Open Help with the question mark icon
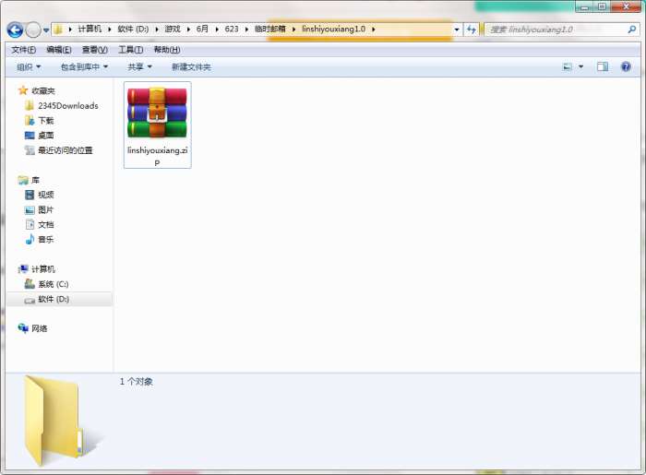Image resolution: width=646 pixels, height=475 pixels. point(626,66)
